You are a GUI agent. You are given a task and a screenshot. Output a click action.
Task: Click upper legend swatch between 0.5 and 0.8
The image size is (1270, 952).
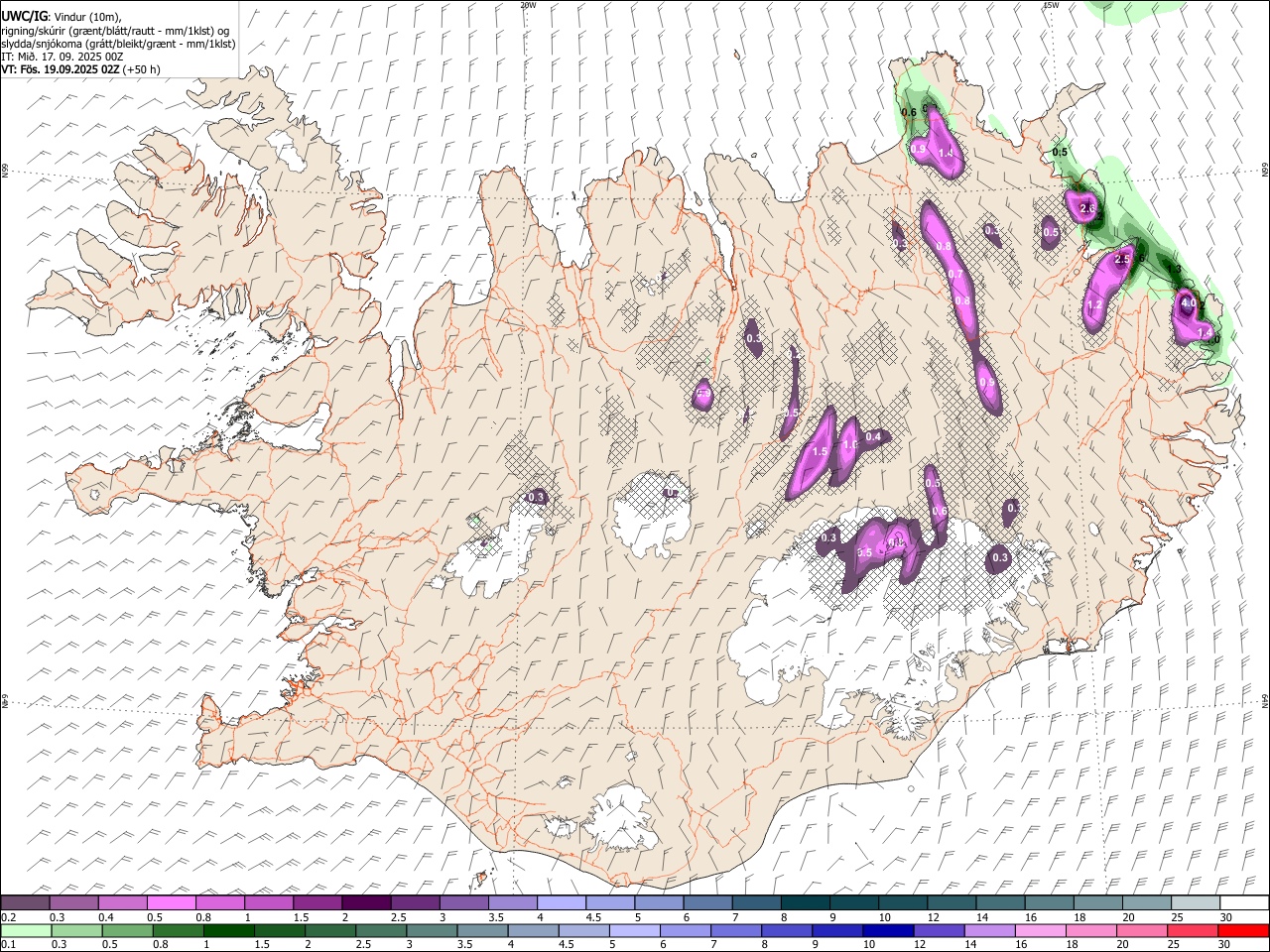click(172, 902)
